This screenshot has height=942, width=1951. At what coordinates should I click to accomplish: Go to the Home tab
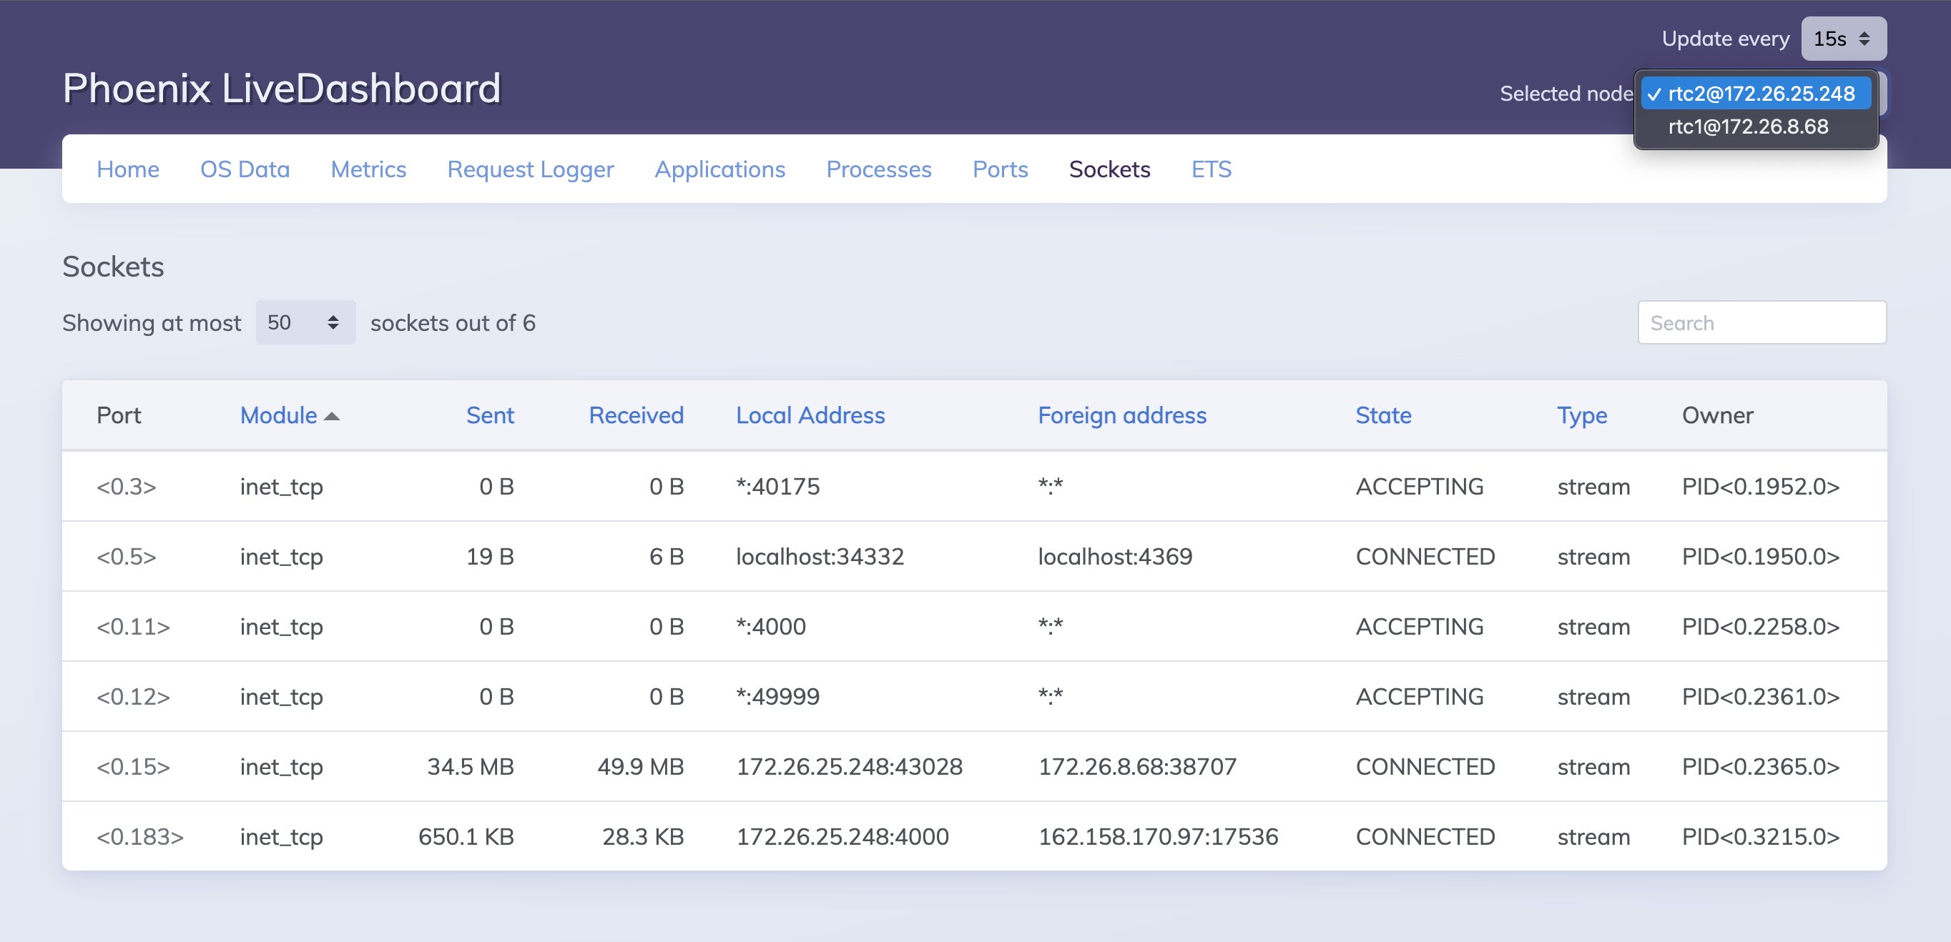tap(128, 169)
